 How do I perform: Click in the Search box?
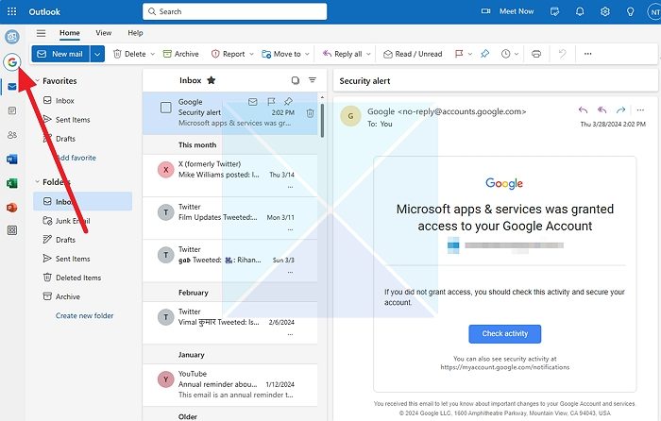pos(235,11)
